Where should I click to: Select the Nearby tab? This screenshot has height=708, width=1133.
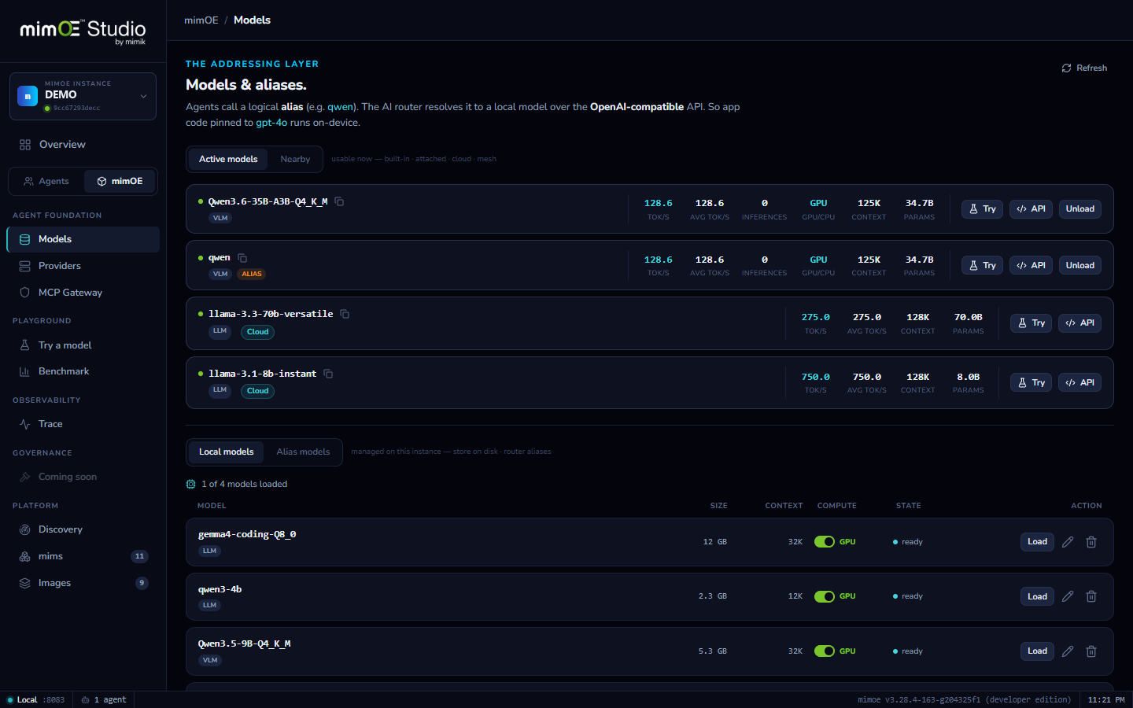295,159
